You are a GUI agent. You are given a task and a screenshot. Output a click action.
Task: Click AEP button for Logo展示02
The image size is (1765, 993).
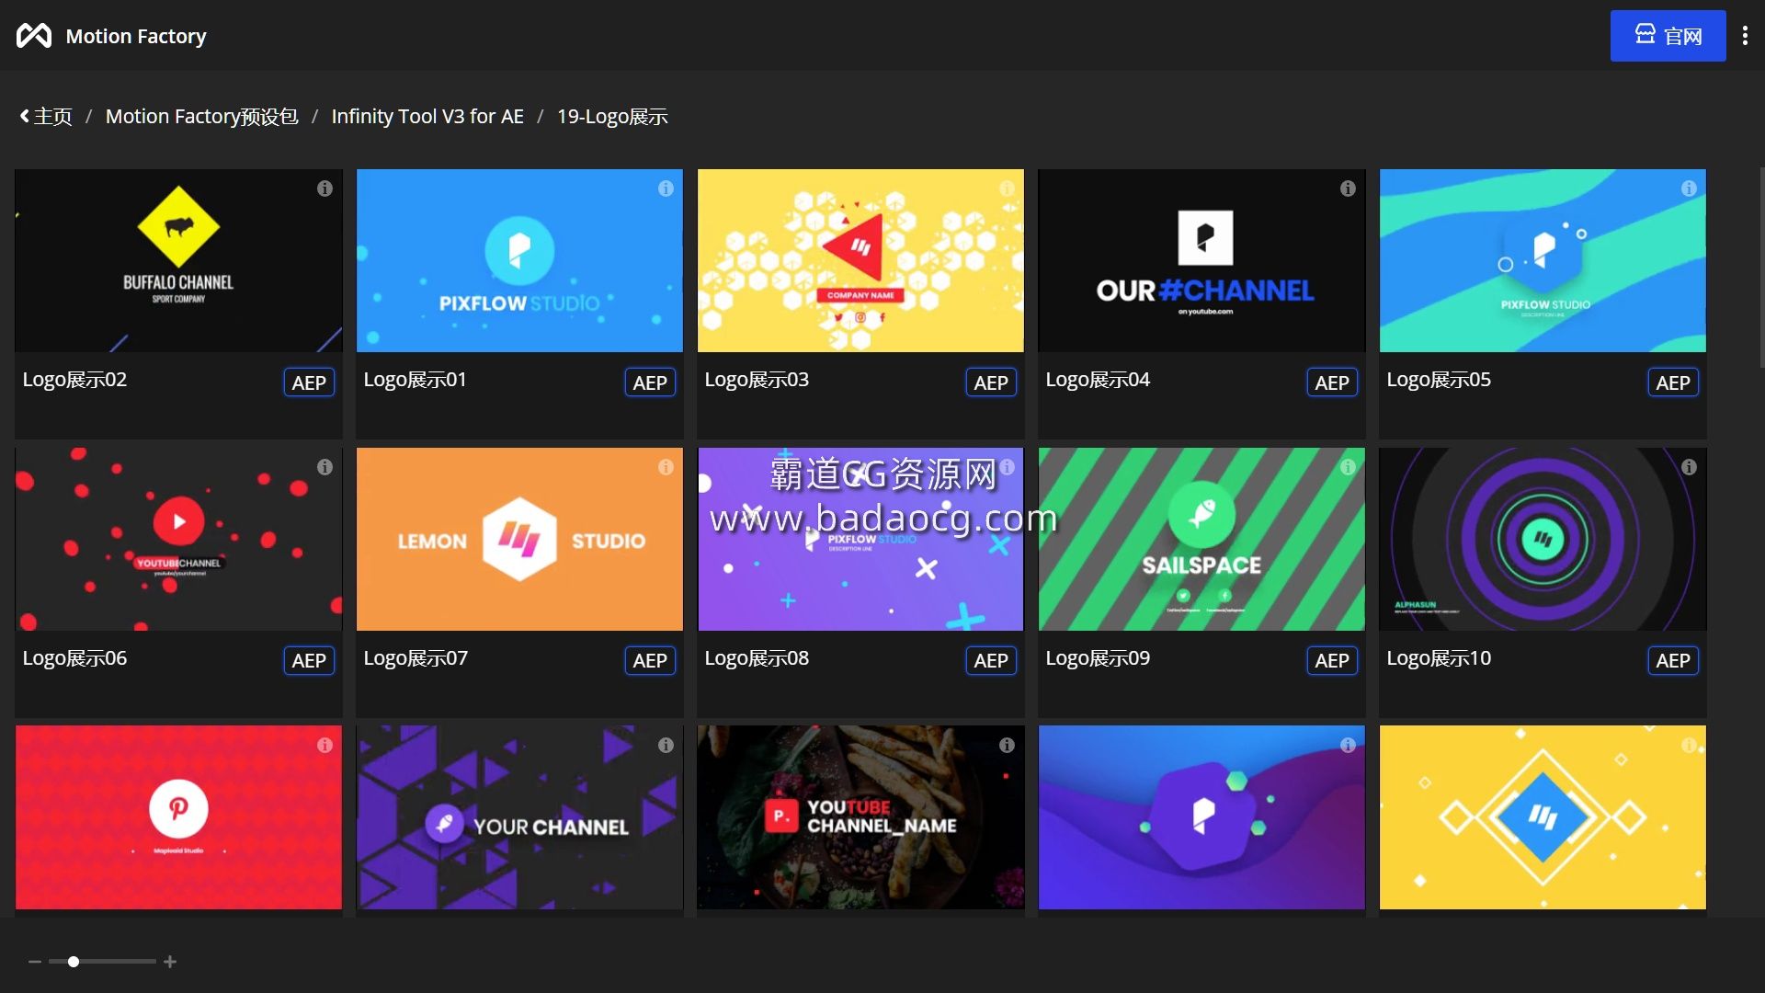pos(309,382)
